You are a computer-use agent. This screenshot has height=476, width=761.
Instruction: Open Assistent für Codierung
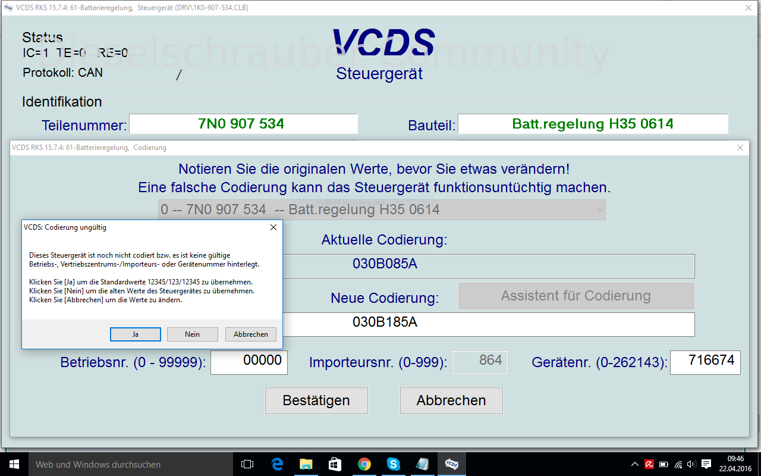pos(576,296)
